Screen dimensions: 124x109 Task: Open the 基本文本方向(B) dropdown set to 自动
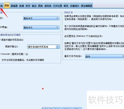coord(104,56)
